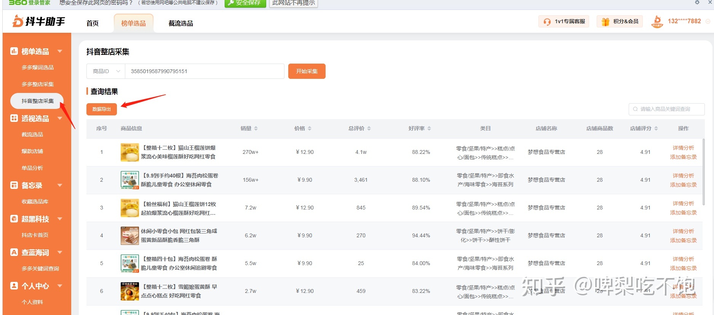714x315 pixels.
Task: Click the 查查海词 letter-A sidebar icon
Action: (x=14, y=252)
